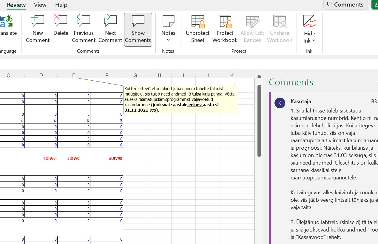Click the #DIV/0! error in column E
The width and height of the screenshot is (378, 244).
74,158
